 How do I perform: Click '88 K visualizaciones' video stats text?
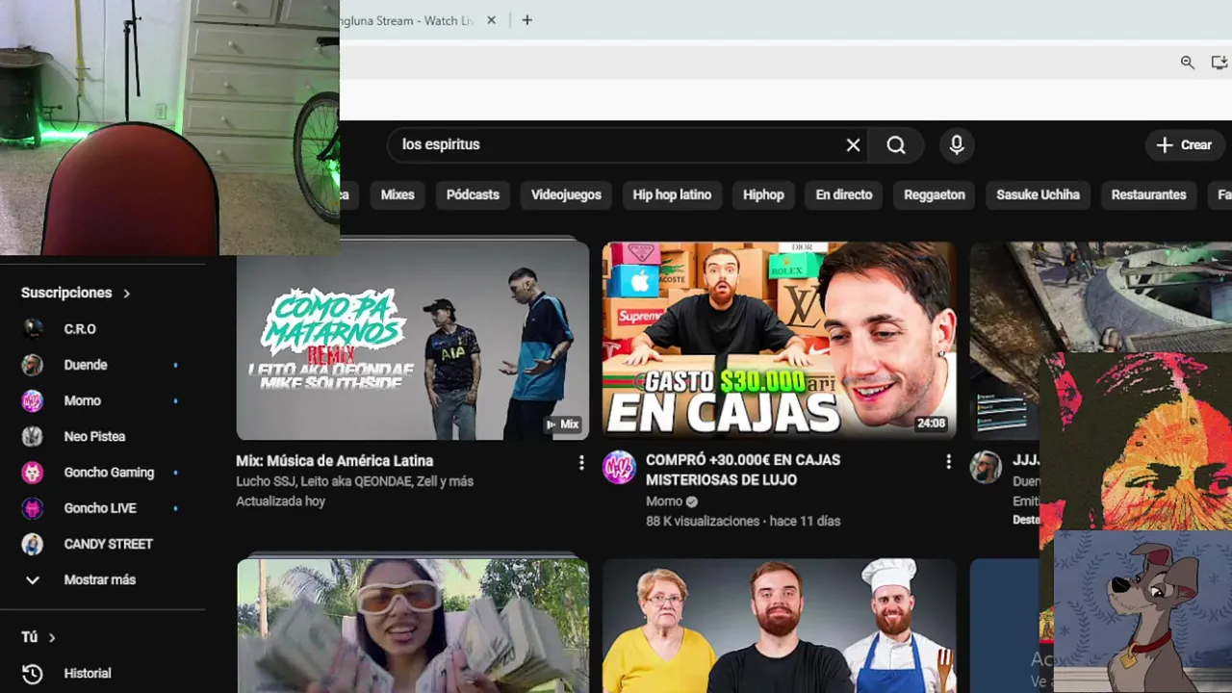[703, 521]
